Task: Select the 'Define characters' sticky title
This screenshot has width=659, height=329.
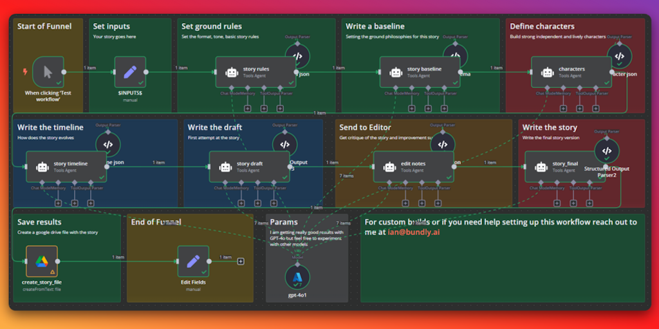Action: (x=542, y=26)
